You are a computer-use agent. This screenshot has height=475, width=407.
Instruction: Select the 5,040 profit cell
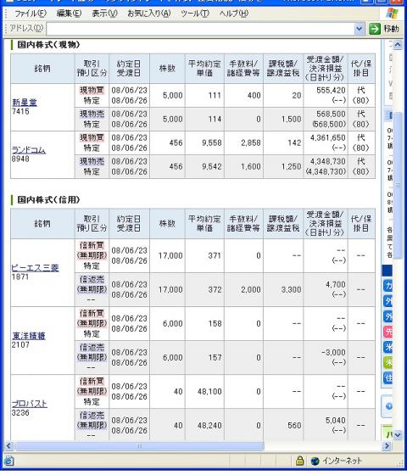tap(326, 425)
